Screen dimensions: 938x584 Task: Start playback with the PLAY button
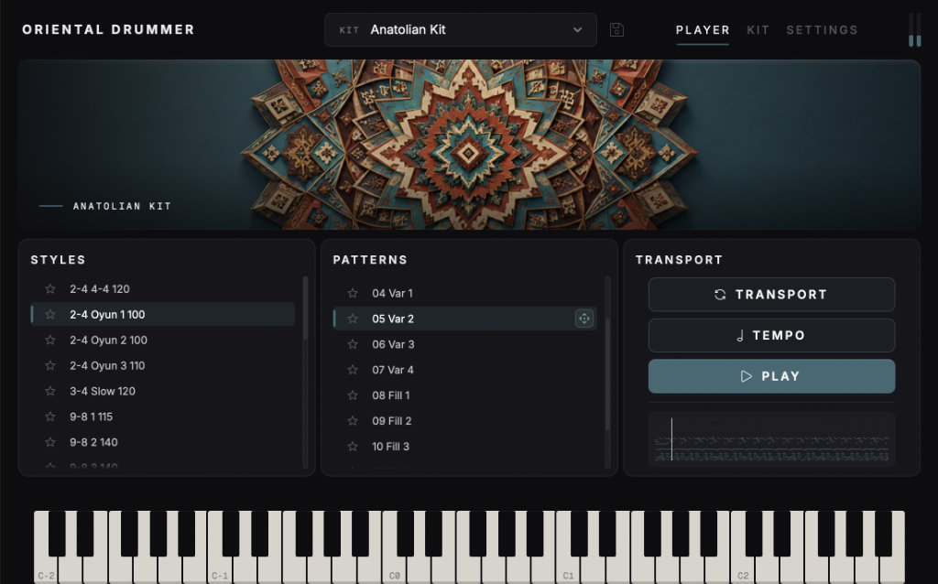coord(771,376)
